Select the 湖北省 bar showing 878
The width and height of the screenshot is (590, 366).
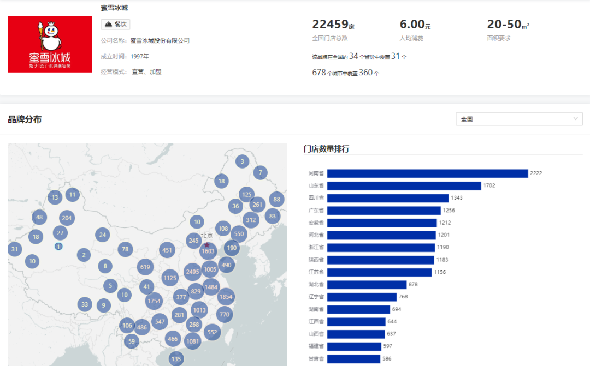tap(367, 285)
